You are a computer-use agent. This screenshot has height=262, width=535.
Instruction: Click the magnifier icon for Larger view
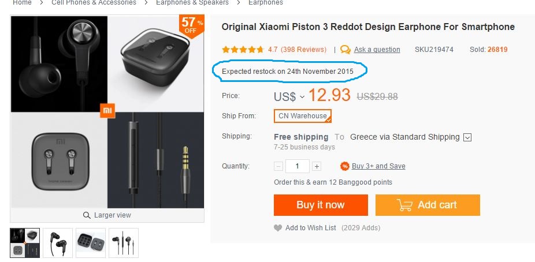87,215
